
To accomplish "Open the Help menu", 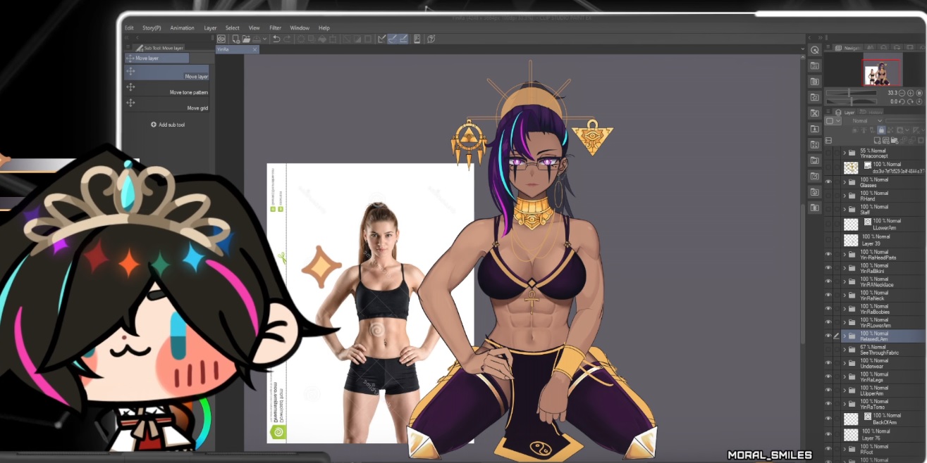I will click(x=324, y=28).
